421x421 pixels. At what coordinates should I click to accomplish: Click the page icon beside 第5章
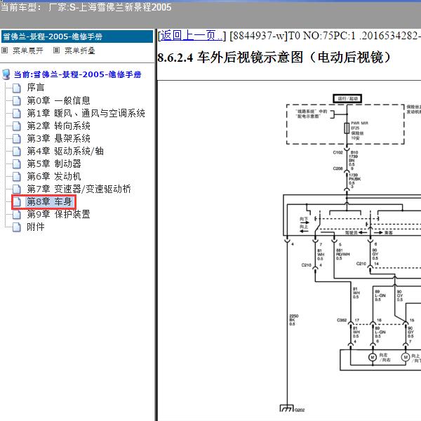(x=17, y=163)
